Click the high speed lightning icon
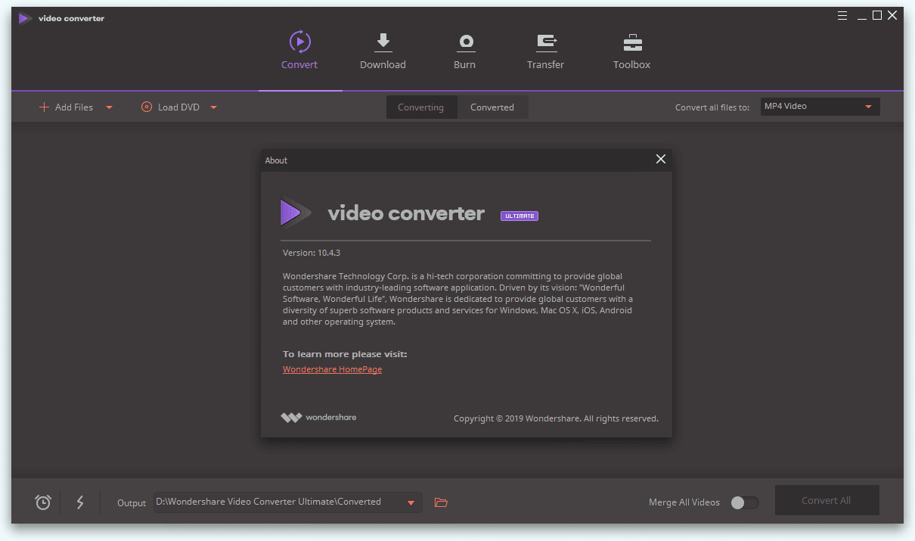The width and height of the screenshot is (915, 541). pos(80,502)
